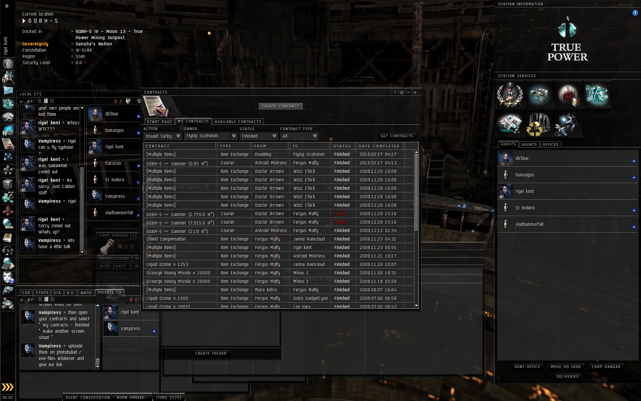Image resolution: width=641 pixels, height=401 pixels.
Task: Select third display mode in private channel
Action: point(52,299)
